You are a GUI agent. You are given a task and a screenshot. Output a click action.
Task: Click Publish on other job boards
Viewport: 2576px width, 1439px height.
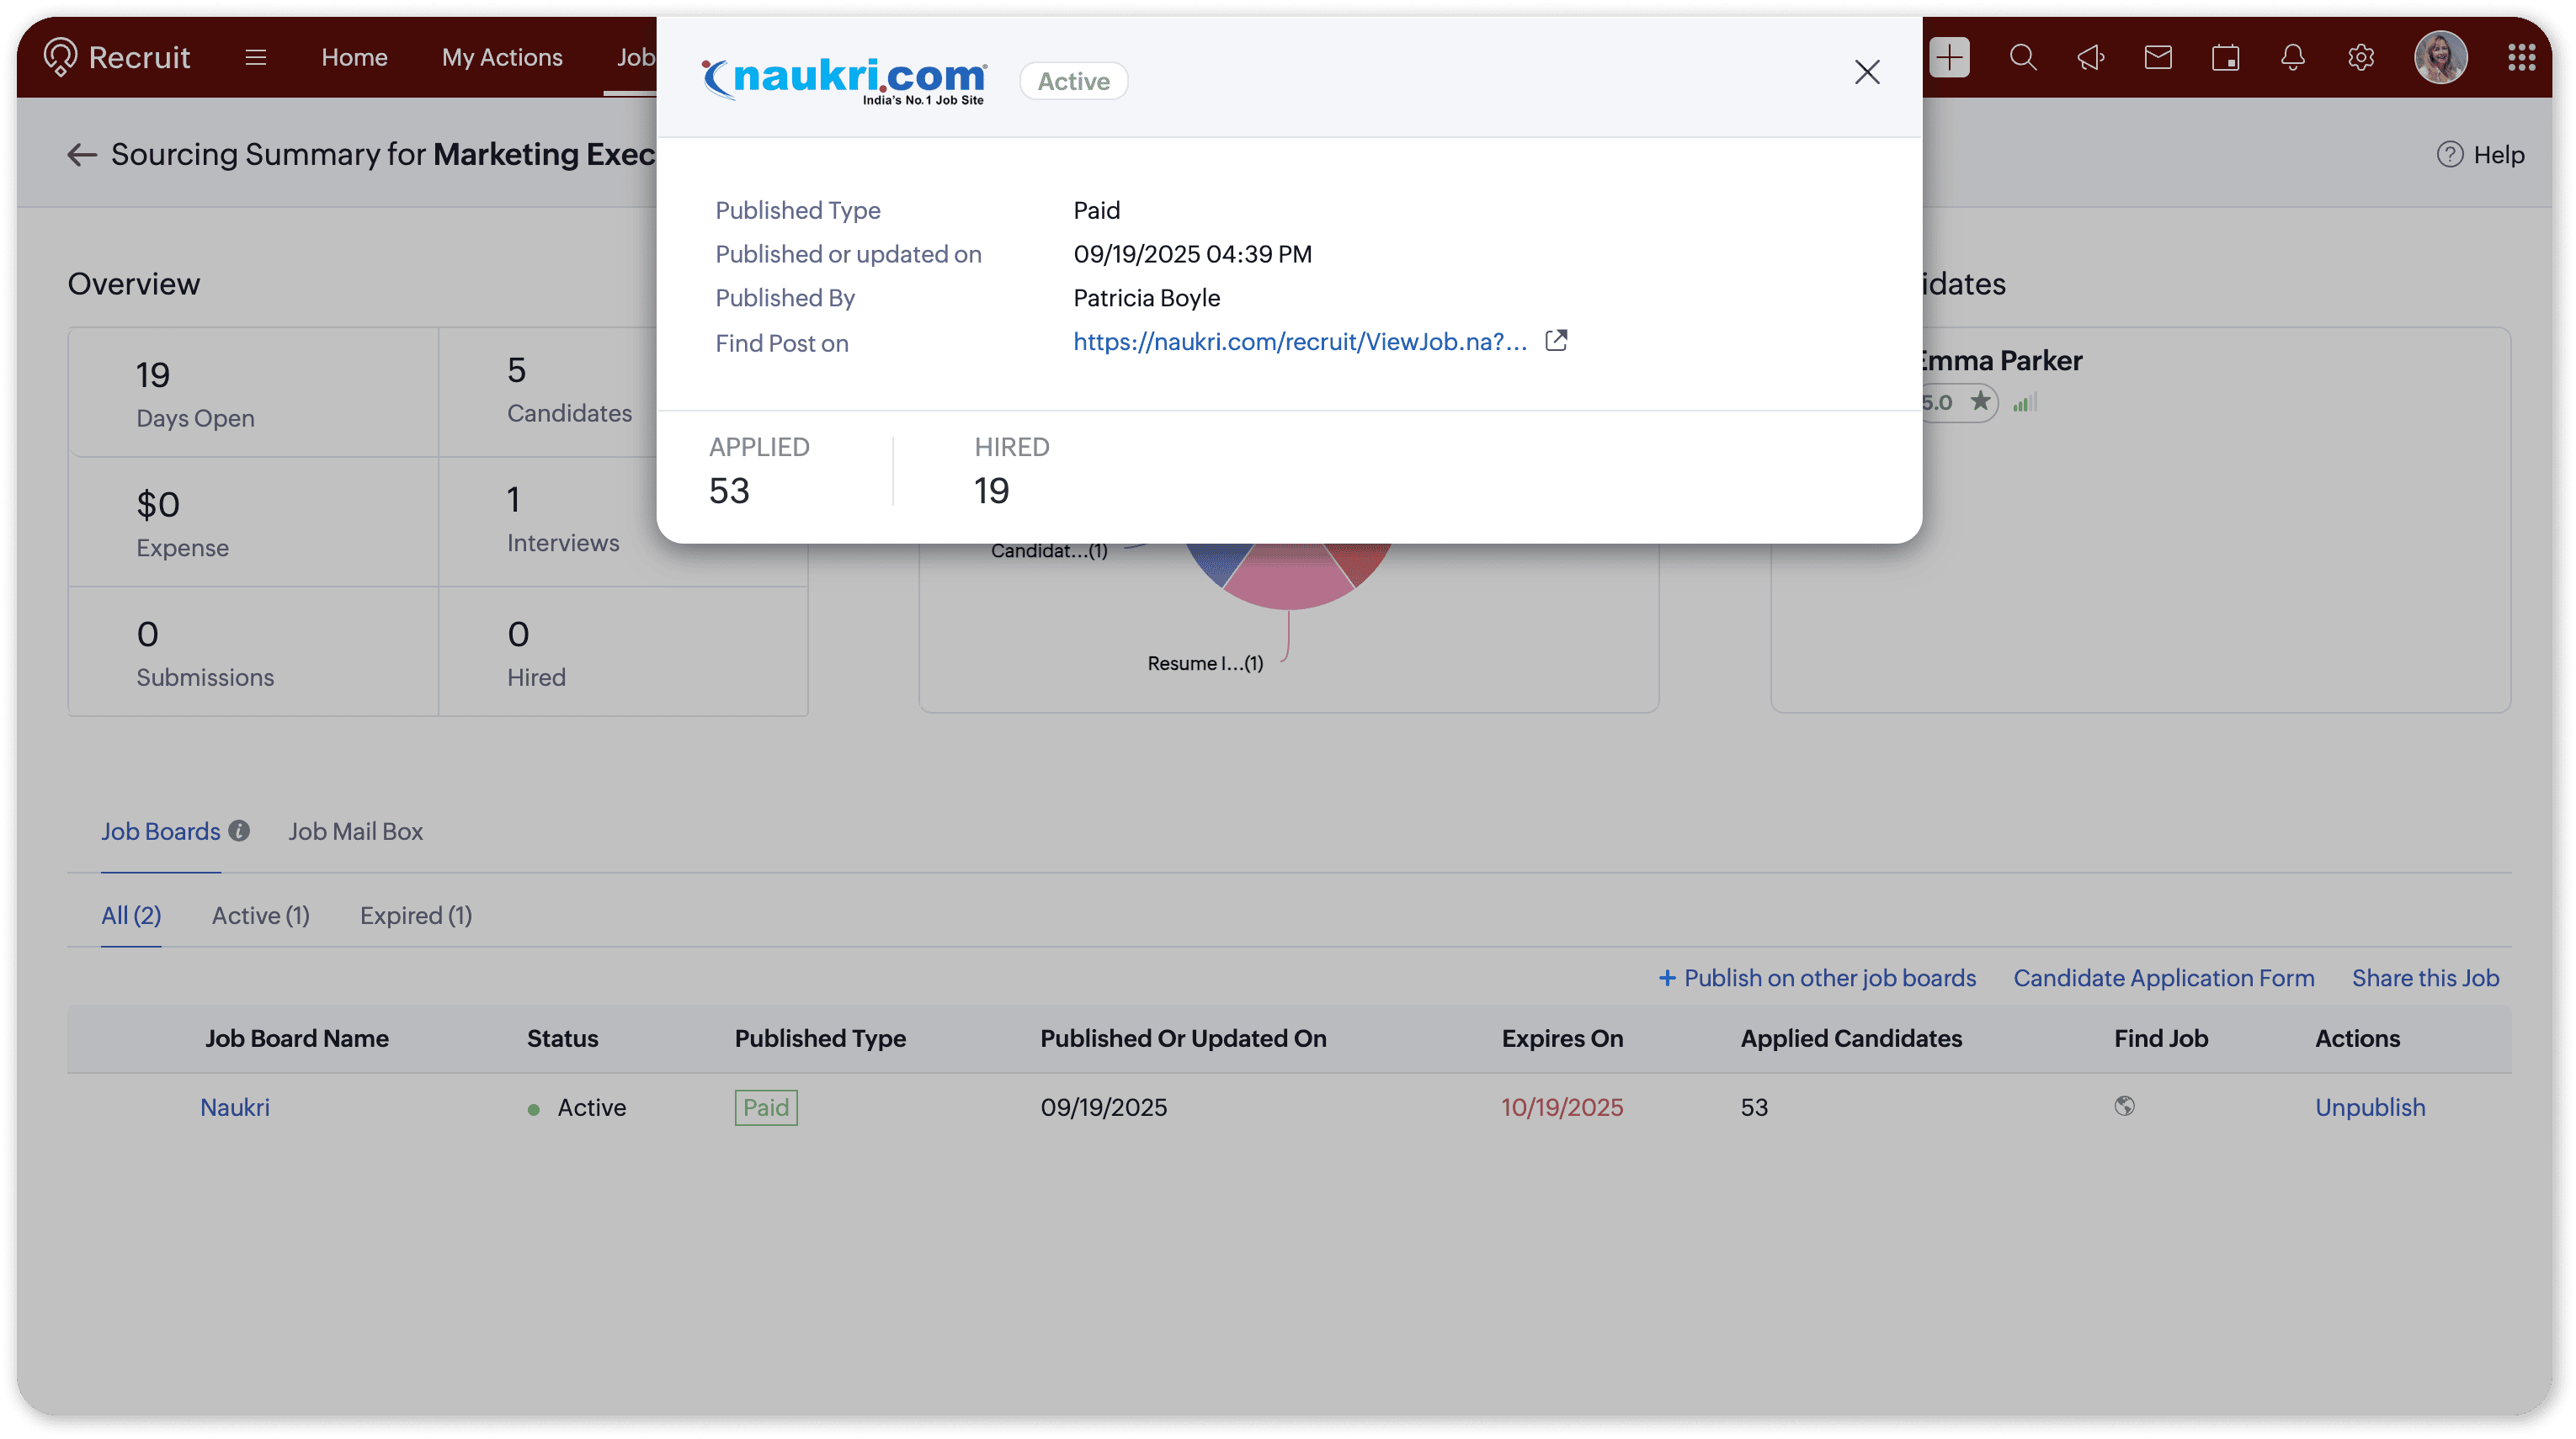coord(1817,977)
